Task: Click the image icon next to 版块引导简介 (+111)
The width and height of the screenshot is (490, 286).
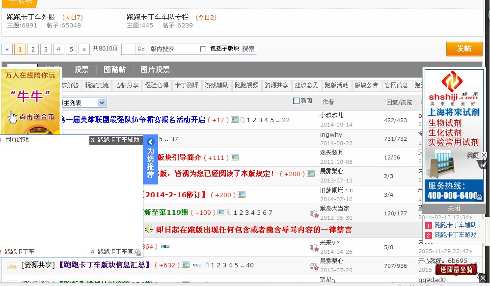Action: click(x=235, y=157)
